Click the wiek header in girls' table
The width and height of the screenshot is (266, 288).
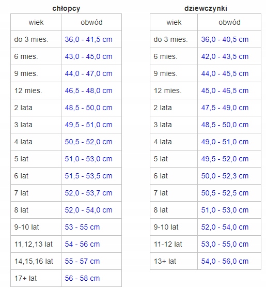coord(174,22)
